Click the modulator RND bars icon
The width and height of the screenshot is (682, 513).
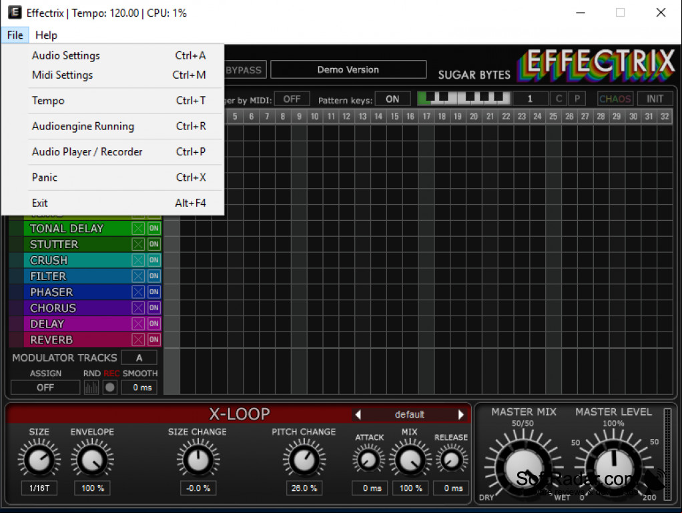point(91,388)
